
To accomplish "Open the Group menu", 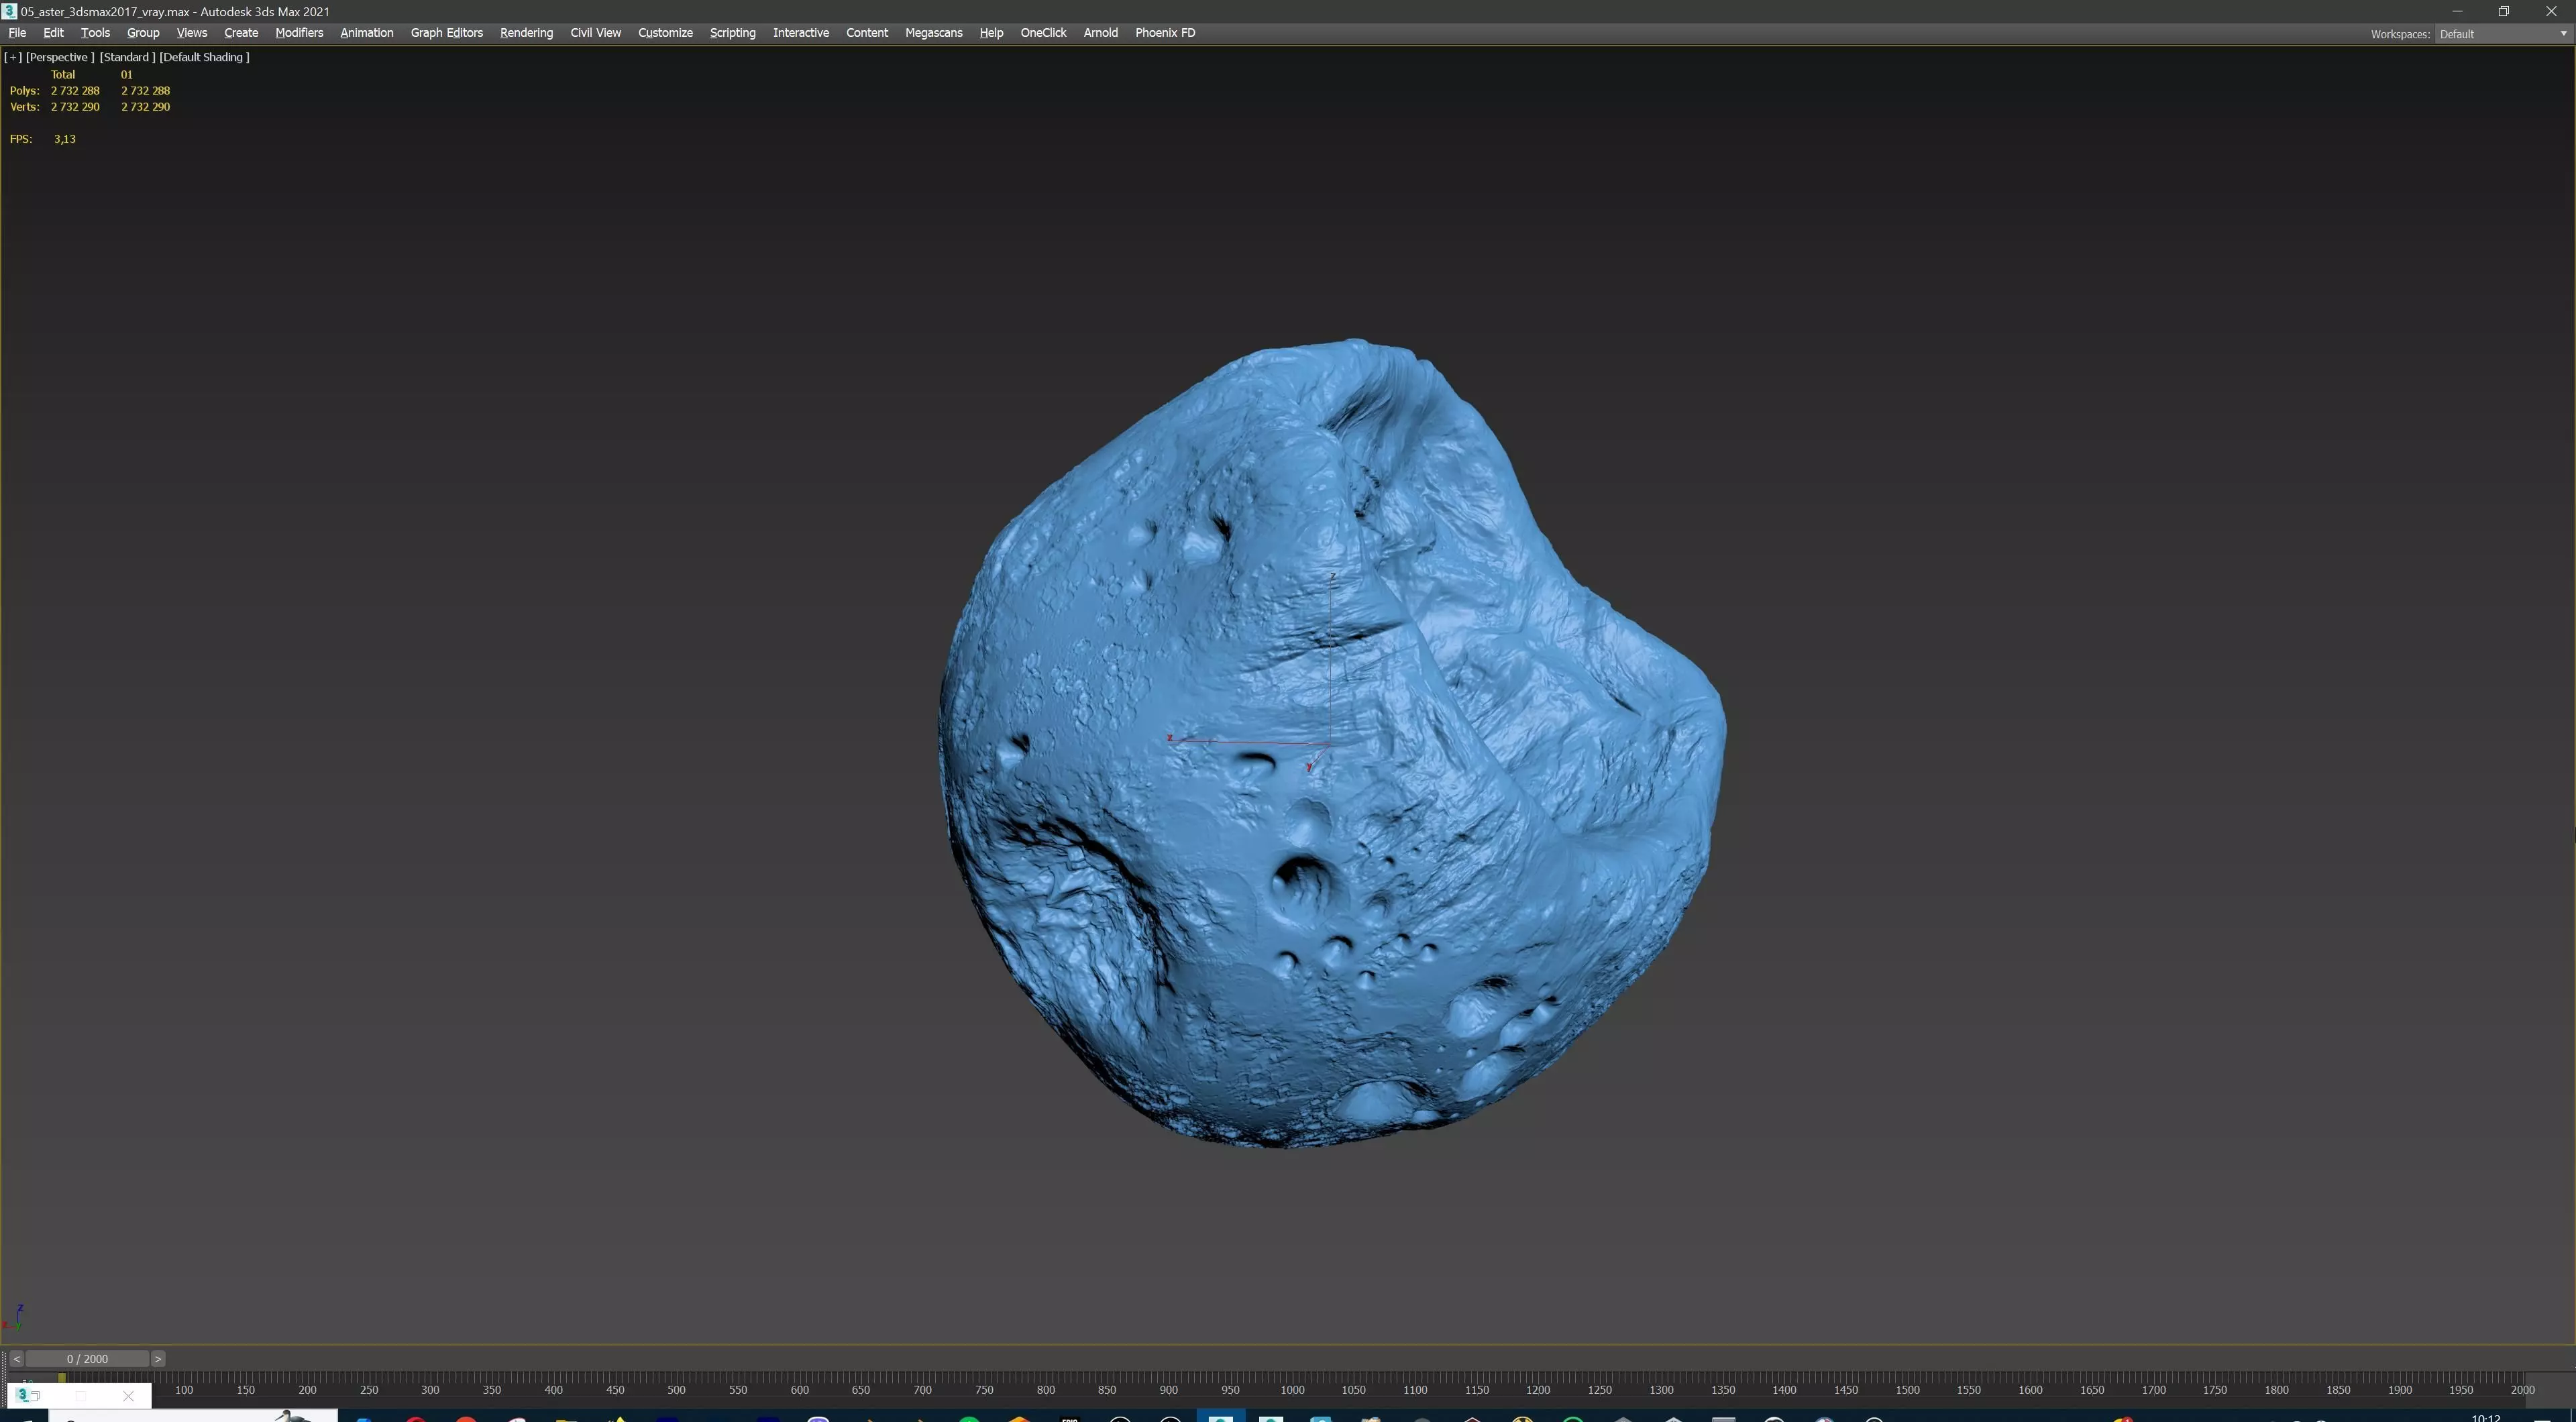I will [143, 33].
